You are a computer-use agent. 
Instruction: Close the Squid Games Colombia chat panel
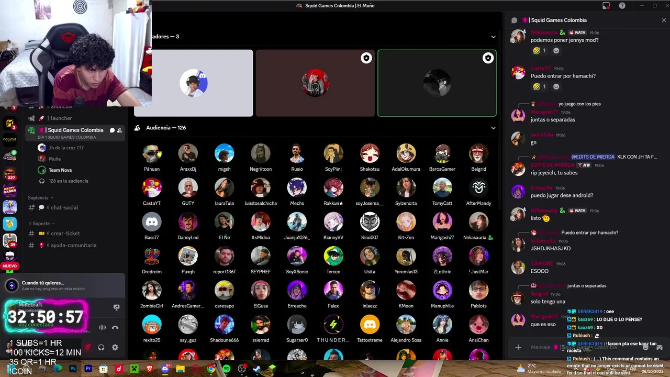[664, 20]
